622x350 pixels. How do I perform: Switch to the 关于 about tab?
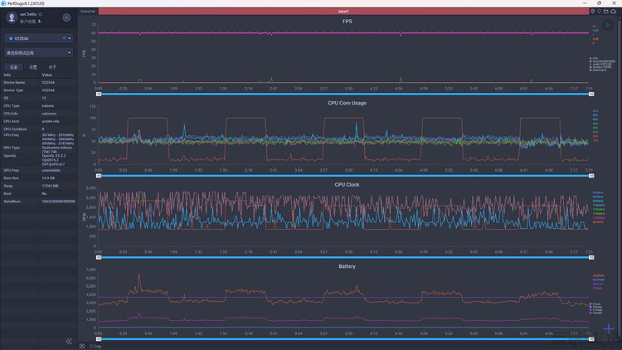[x=52, y=67]
